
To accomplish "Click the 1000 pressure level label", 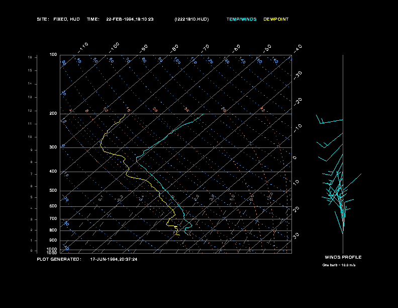I will click(x=52, y=249).
